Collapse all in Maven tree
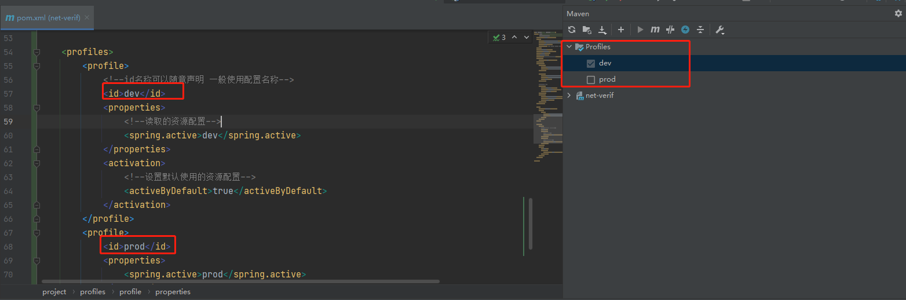The height and width of the screenshot is (300, 906). pos(700,30)
